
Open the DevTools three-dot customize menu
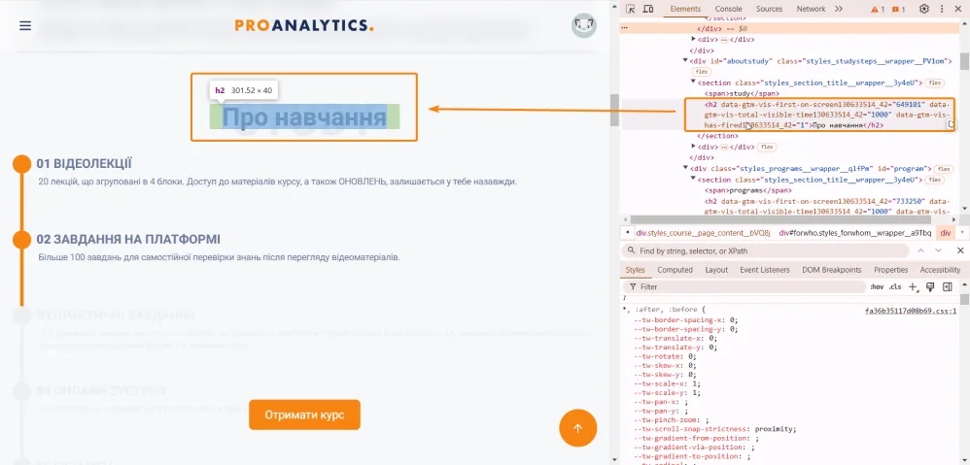click(x=942, y=9)
